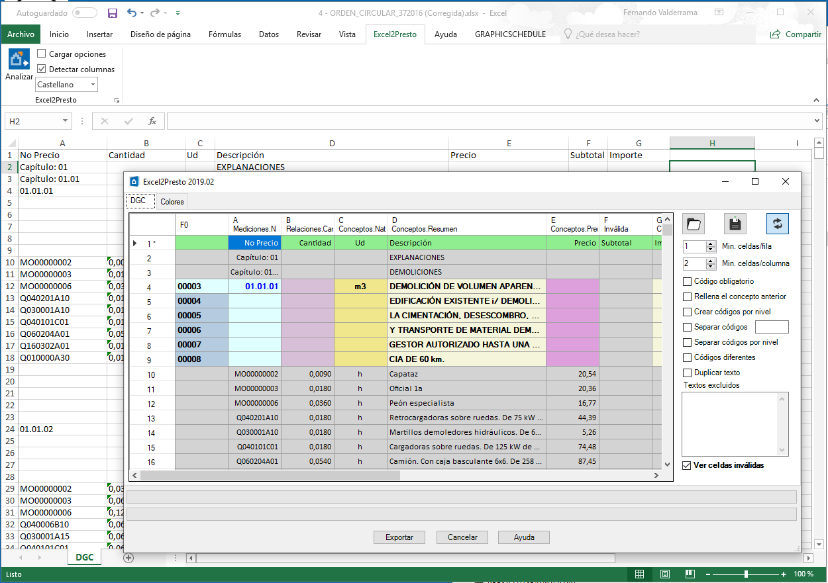Open the Castellano language dropdown

click(x=93, y=84)
